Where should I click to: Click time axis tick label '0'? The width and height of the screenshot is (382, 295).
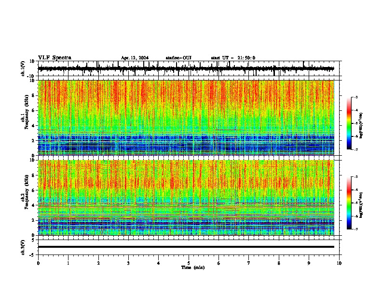pos(38,263)
